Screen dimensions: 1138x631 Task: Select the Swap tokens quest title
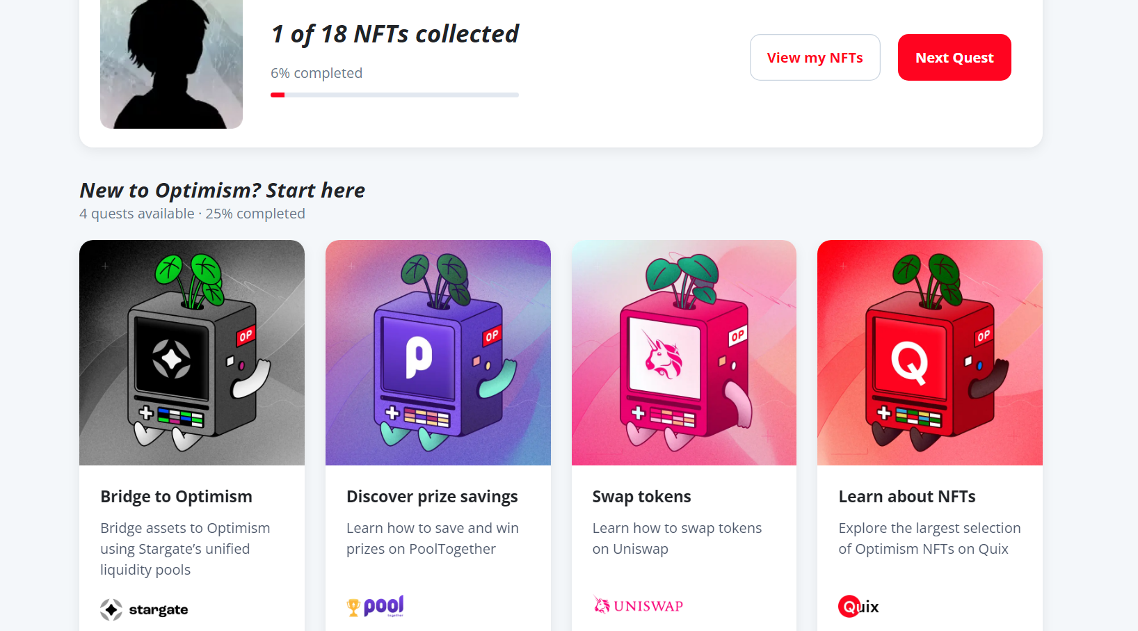[x=641, y=497]
